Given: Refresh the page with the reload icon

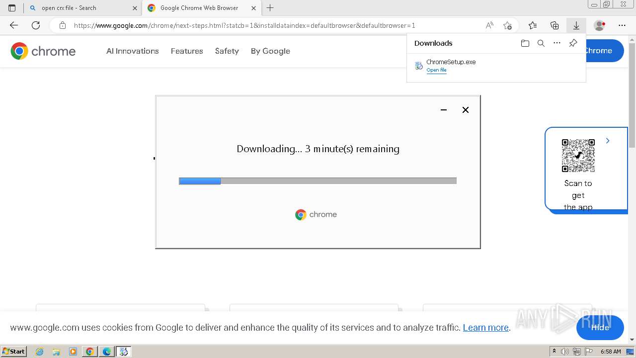Looking at the screenshot, I should click(x=36, y=25).
